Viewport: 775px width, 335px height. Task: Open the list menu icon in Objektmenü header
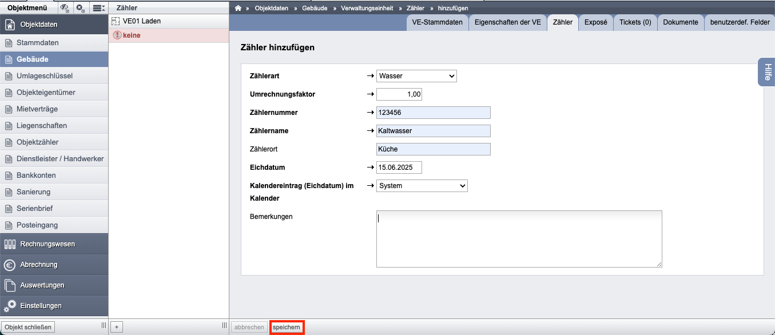(x=99, y=8)
